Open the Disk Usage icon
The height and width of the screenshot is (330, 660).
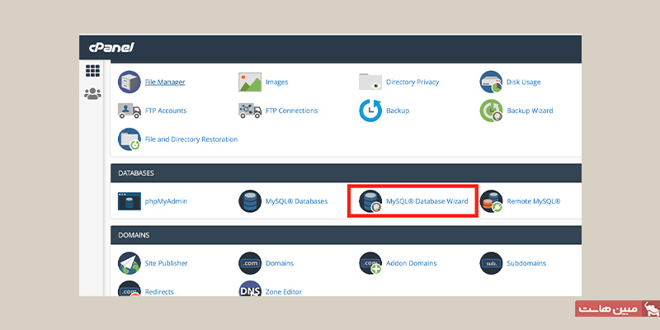(x=492, y=82)
